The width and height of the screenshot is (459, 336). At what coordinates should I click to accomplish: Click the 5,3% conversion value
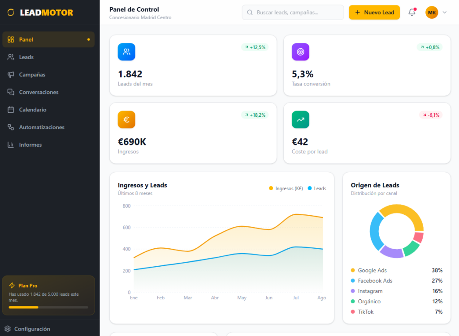tap(303, 74)
